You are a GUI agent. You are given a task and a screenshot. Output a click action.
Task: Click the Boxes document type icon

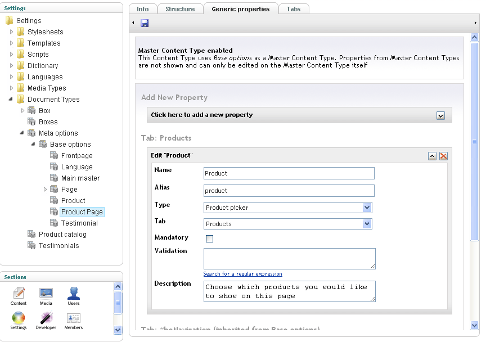pyautogui.click(x=31, y=121)
